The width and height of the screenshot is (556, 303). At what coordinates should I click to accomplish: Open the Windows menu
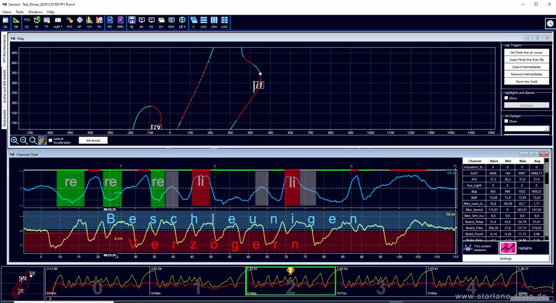pos(35,12)
